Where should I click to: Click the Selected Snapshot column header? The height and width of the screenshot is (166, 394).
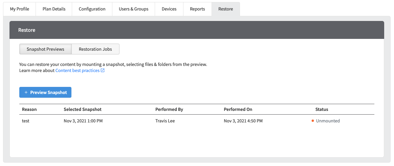[83, 110]
